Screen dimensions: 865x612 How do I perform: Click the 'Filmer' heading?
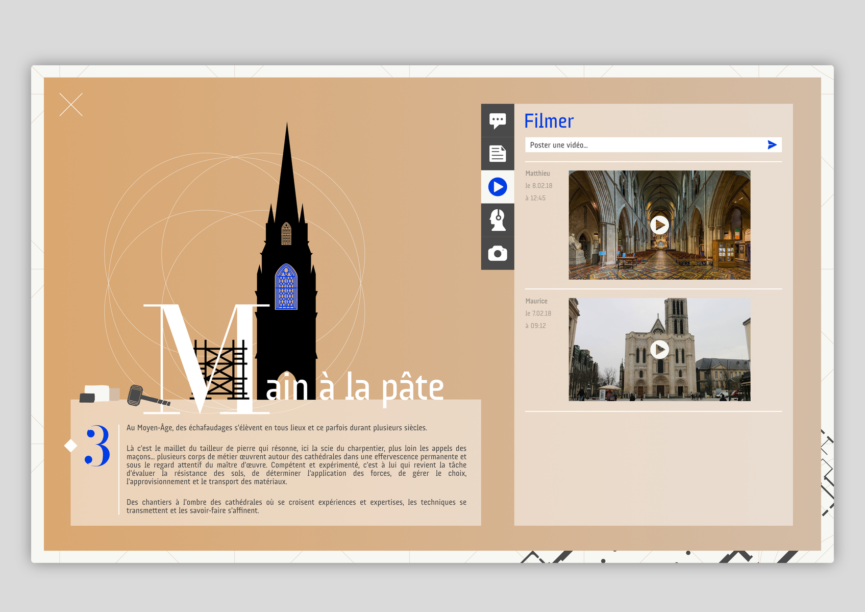(x=549, y=121)
